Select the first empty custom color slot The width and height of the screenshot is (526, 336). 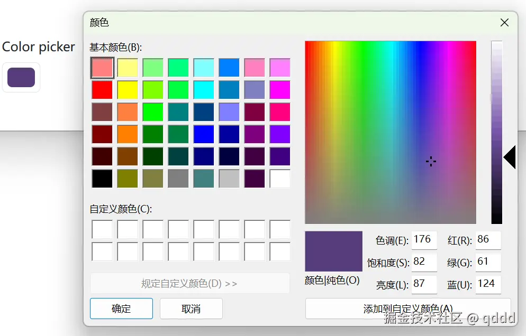click(x=102, y=229)
